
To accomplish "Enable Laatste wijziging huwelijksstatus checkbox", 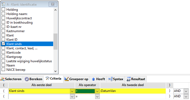I will point(3,61).
